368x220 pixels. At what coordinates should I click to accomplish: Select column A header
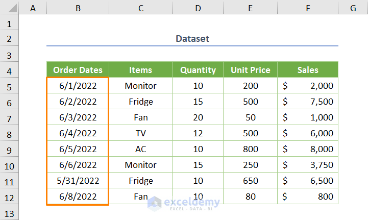pos(33,7)
